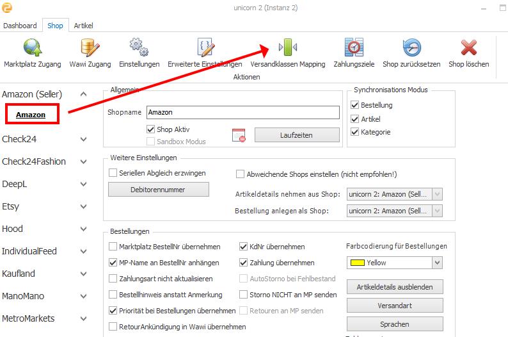Expand the Hood group
This screenshot has height=337, width=508.
83,229
